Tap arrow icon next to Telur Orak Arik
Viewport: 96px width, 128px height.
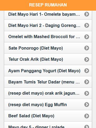[87, 59]
